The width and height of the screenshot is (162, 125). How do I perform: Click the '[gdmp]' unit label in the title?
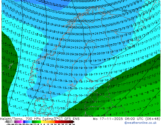[x=49, y=119]
